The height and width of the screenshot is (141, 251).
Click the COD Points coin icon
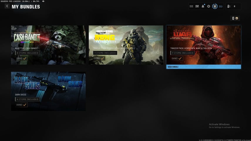[237, 18]
